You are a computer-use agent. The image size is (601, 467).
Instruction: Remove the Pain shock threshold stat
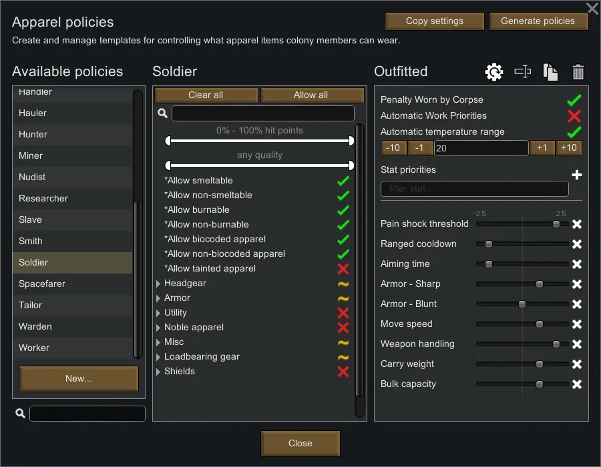tap(577, 224)
